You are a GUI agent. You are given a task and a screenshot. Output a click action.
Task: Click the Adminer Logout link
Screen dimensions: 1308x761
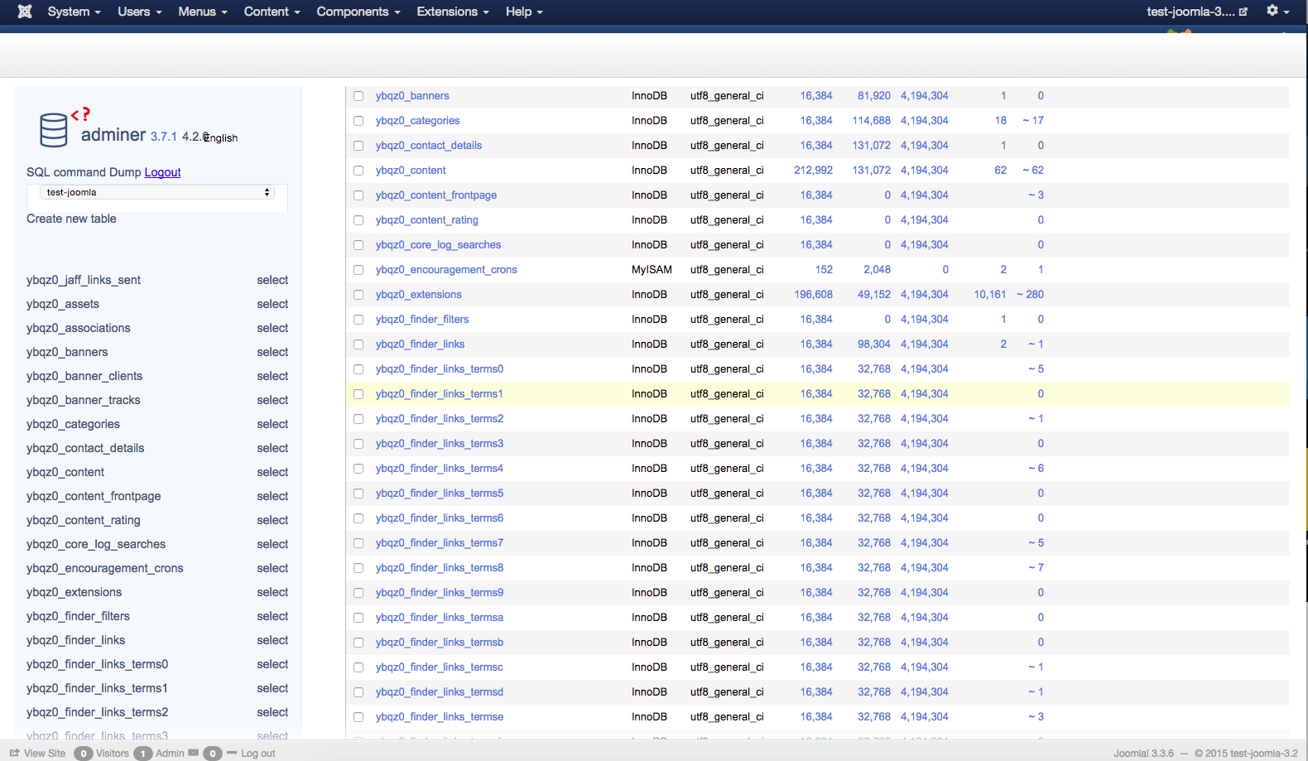point(162,172)
